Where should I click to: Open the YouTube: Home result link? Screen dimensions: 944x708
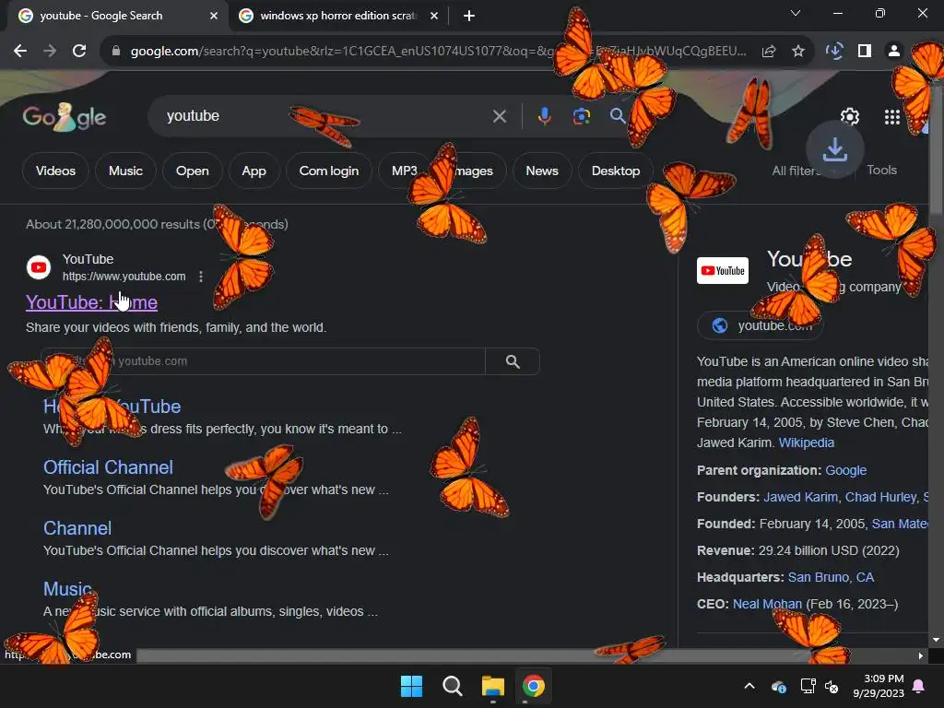(x=91, y=302)
